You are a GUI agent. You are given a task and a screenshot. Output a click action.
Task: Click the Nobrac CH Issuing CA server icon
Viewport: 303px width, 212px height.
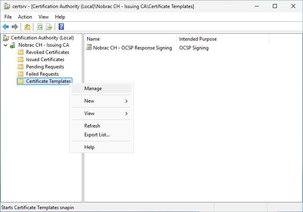[x=13, y=45]
